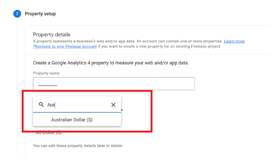Click the A property represents a business's description text
The height and width of the screenshot is (161, 278).
click(128, 41)
